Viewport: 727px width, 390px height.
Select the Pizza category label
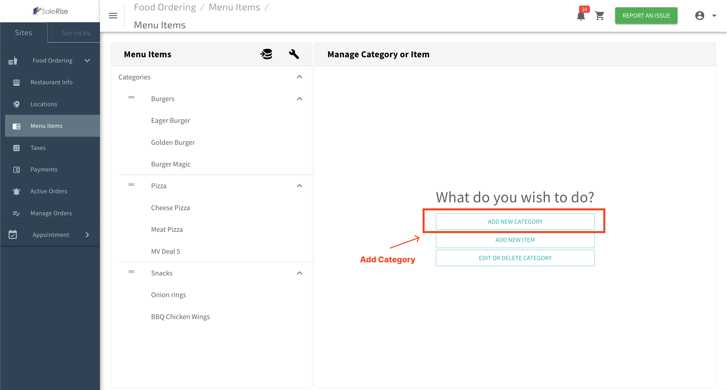(159, 186)
